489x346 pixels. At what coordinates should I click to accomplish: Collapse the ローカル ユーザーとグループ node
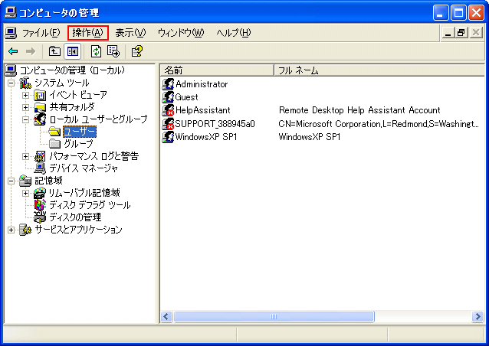pos(25,119)
